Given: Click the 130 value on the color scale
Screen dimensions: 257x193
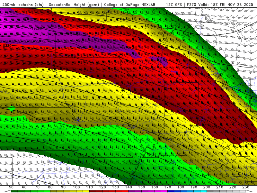Looking at the screenshot, I should 115,187.
